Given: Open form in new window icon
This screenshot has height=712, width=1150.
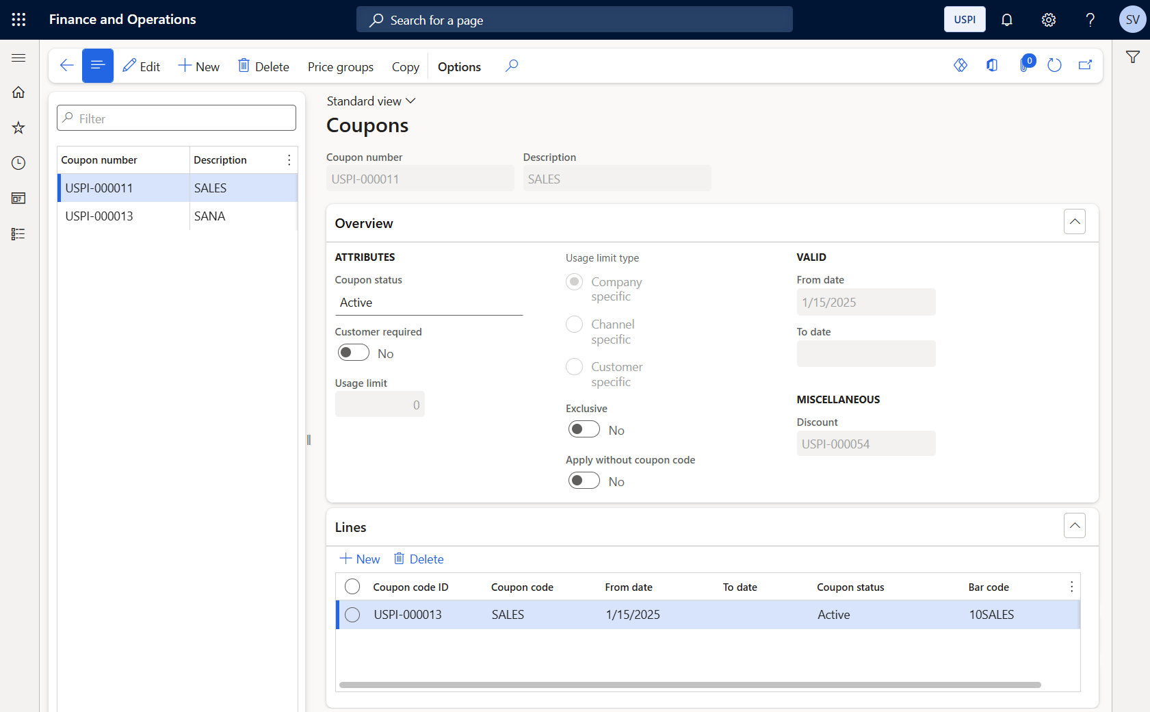Looking at the screenshot, I should 1086,66.
